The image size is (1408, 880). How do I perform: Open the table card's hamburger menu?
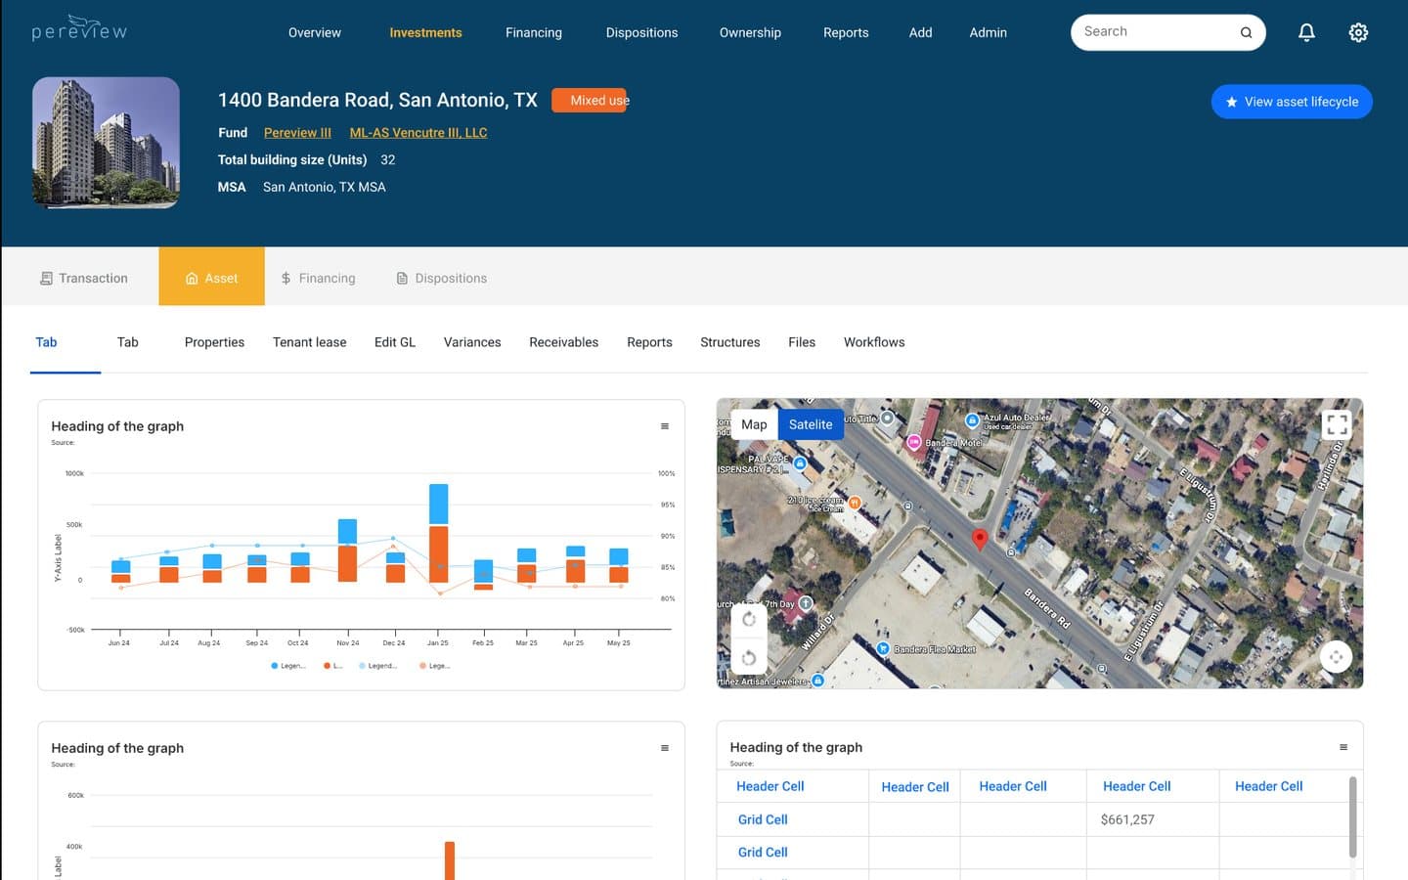coord(1343,747)
